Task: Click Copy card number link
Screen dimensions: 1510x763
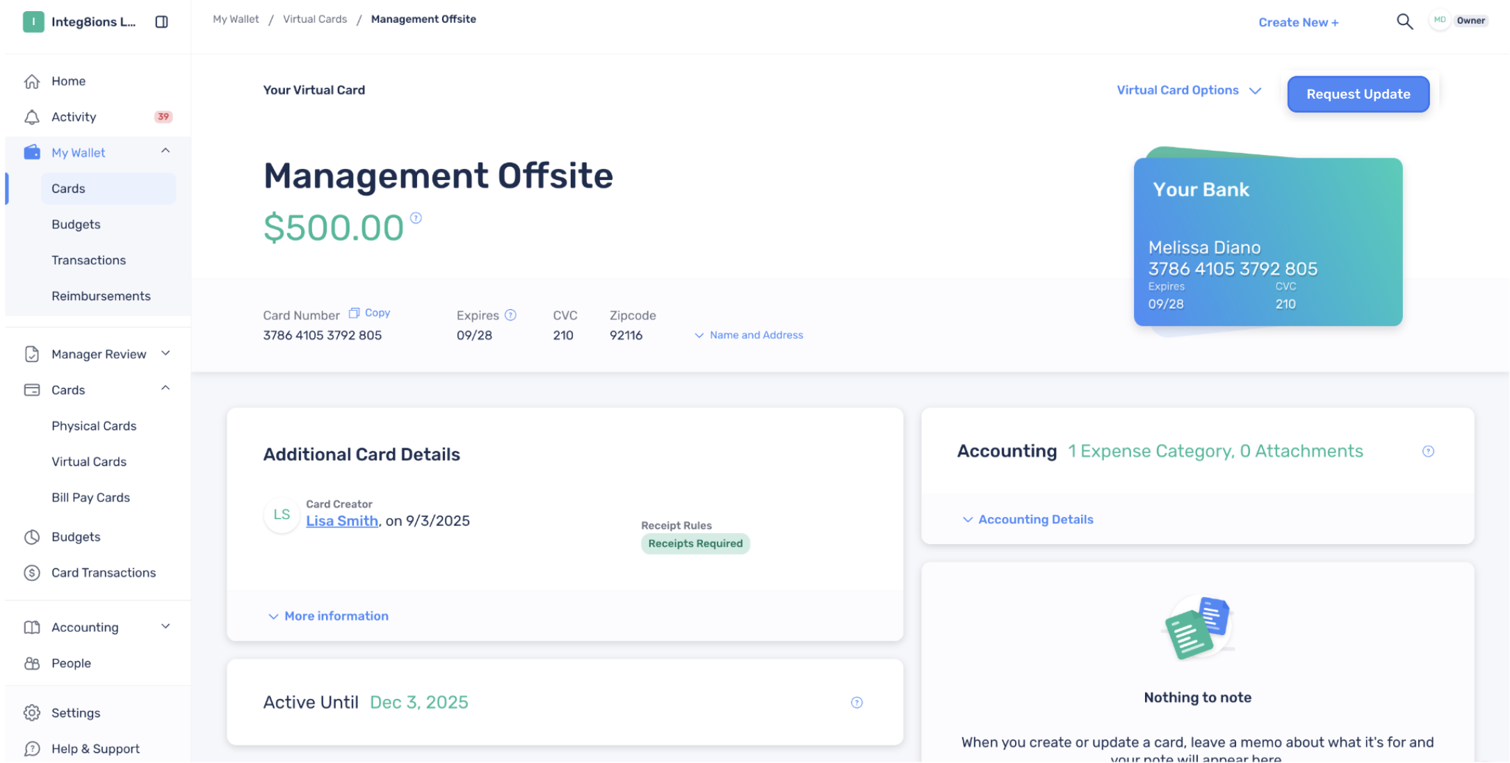Action: 377,313
